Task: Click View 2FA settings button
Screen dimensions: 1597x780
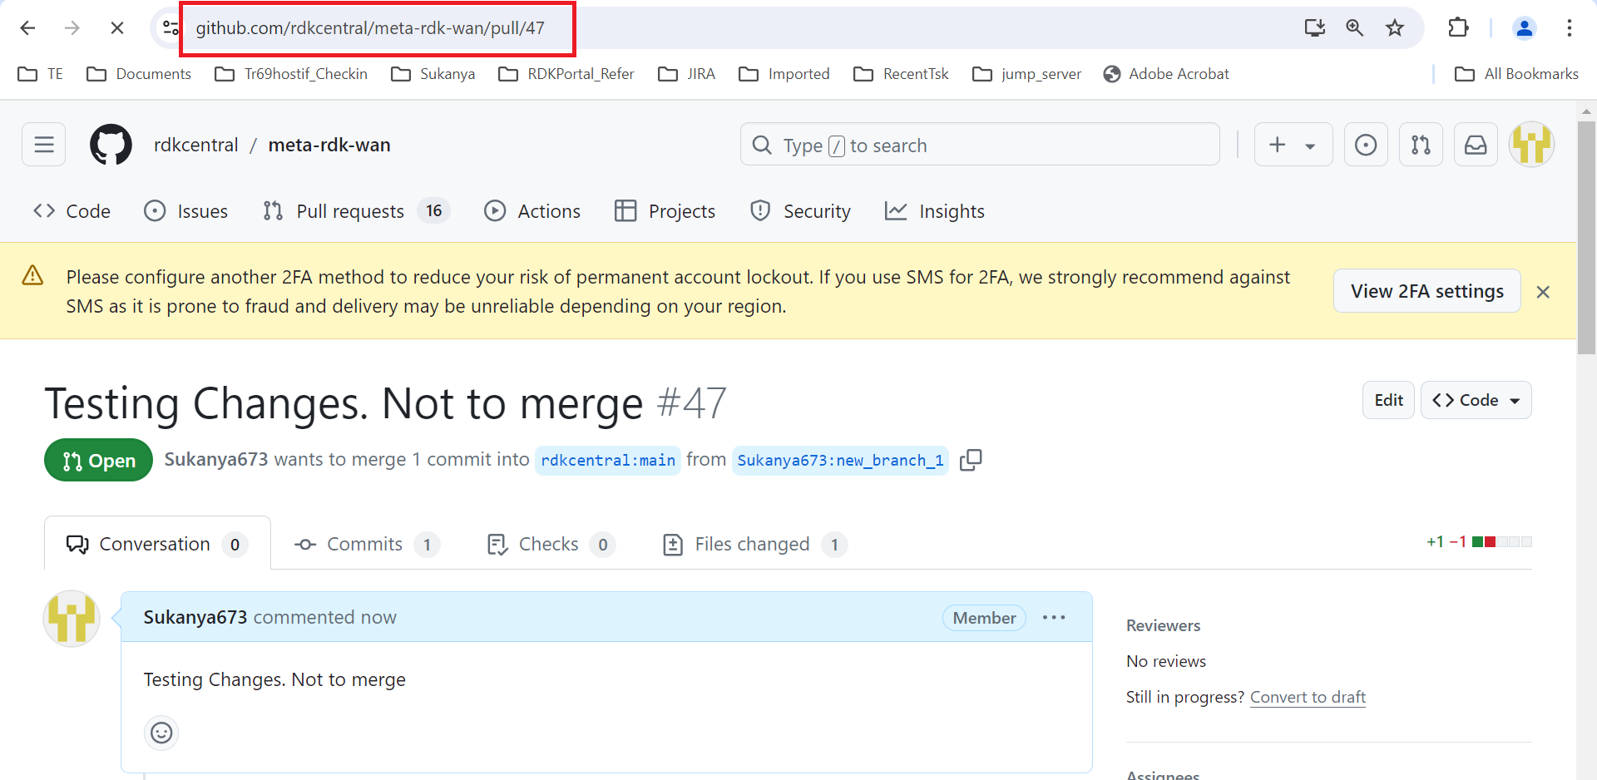Action: pos(1427,291)
